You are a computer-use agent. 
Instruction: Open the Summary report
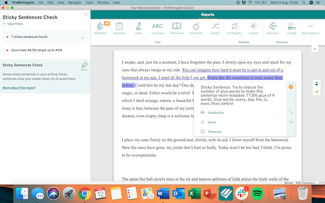click(x=119, y=28)
